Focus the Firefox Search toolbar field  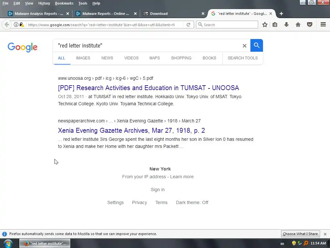click(x=227, y=25)
